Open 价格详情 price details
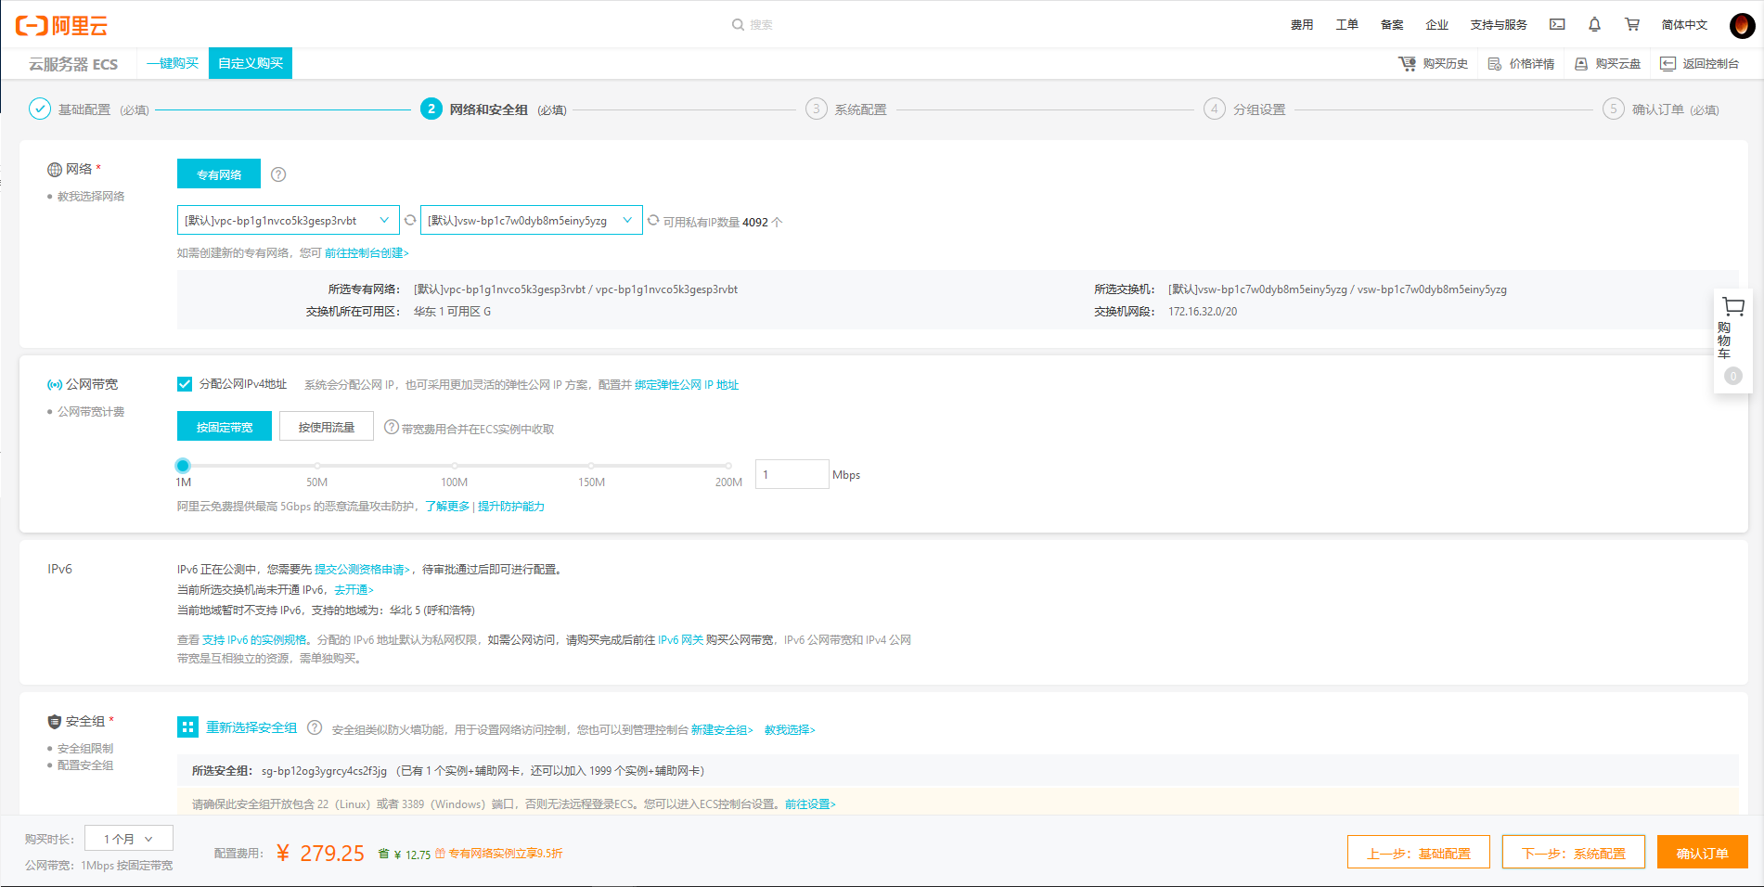The height and width of the screenshot is (887, 1764). pyautogui.click(x=1521, y=64)
